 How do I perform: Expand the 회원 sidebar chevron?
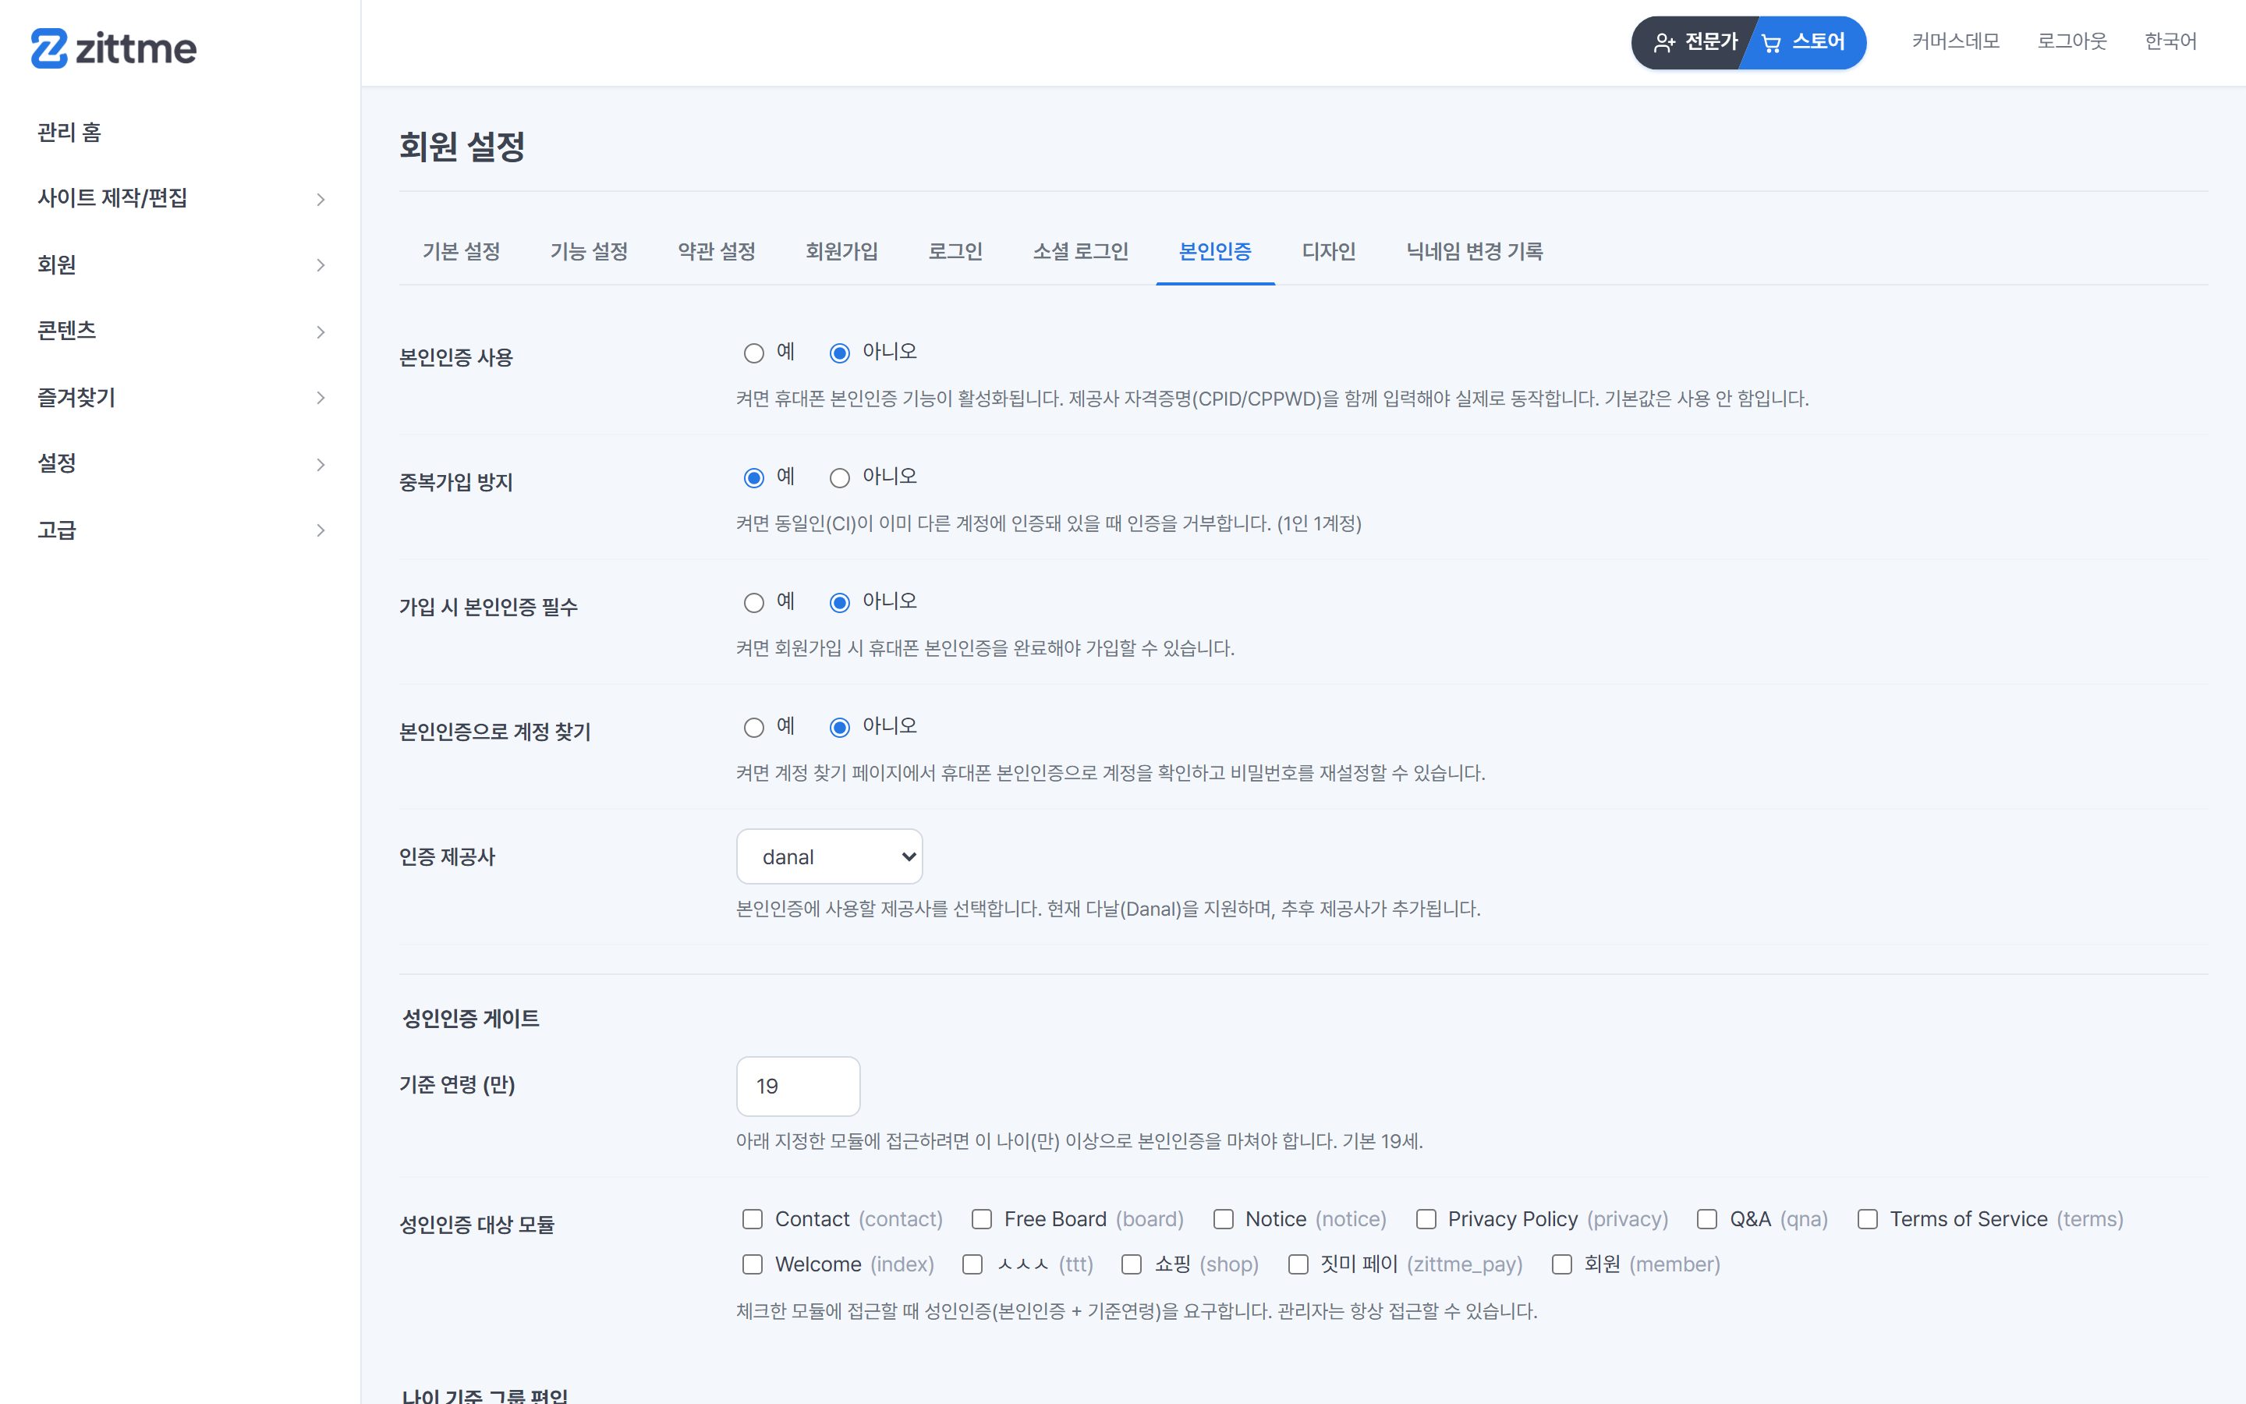(x=321, y=265)
